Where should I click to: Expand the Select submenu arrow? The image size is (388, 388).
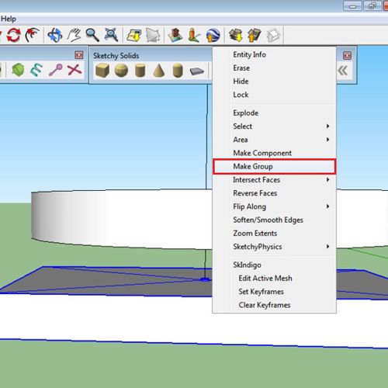tap(327, 126)
